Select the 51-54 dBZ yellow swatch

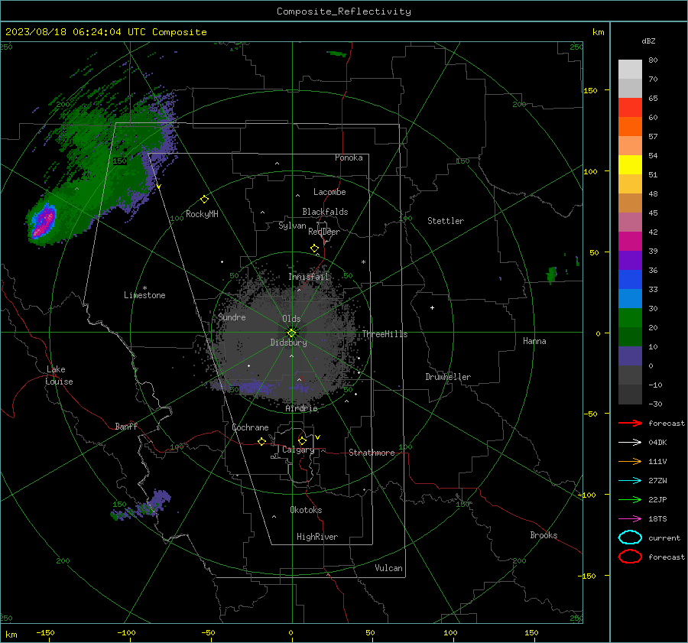[630, 164]
